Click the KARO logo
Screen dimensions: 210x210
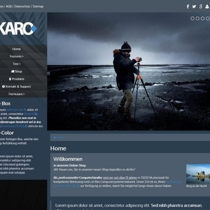[x=18, y=28]
